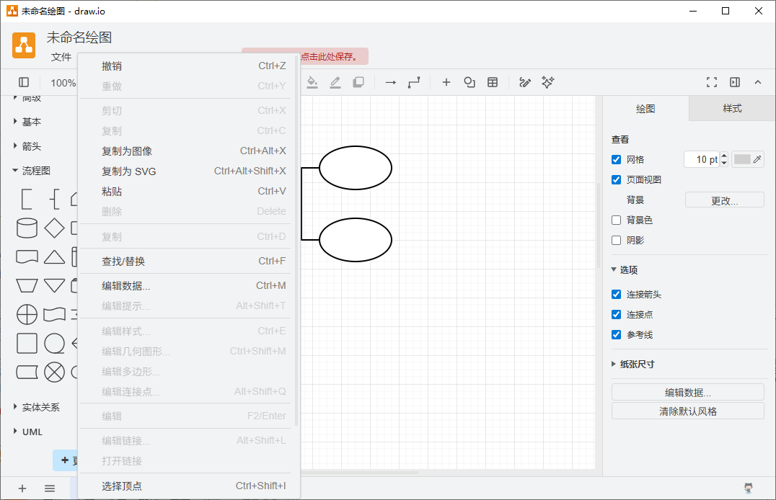Pick the circle with cross (or) shape
Screen dimensions: 776x500
click(27, 314)
